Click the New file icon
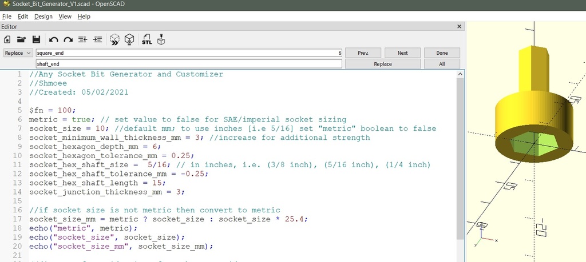This screenshot has width=586, height=262. [7, 39]
